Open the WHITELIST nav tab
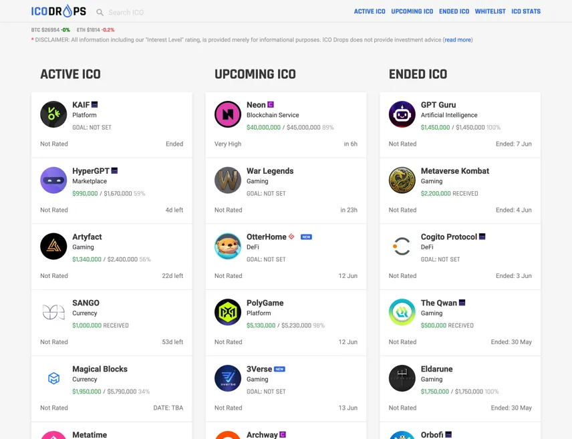 pyautogui.click(x=490, y=11)
